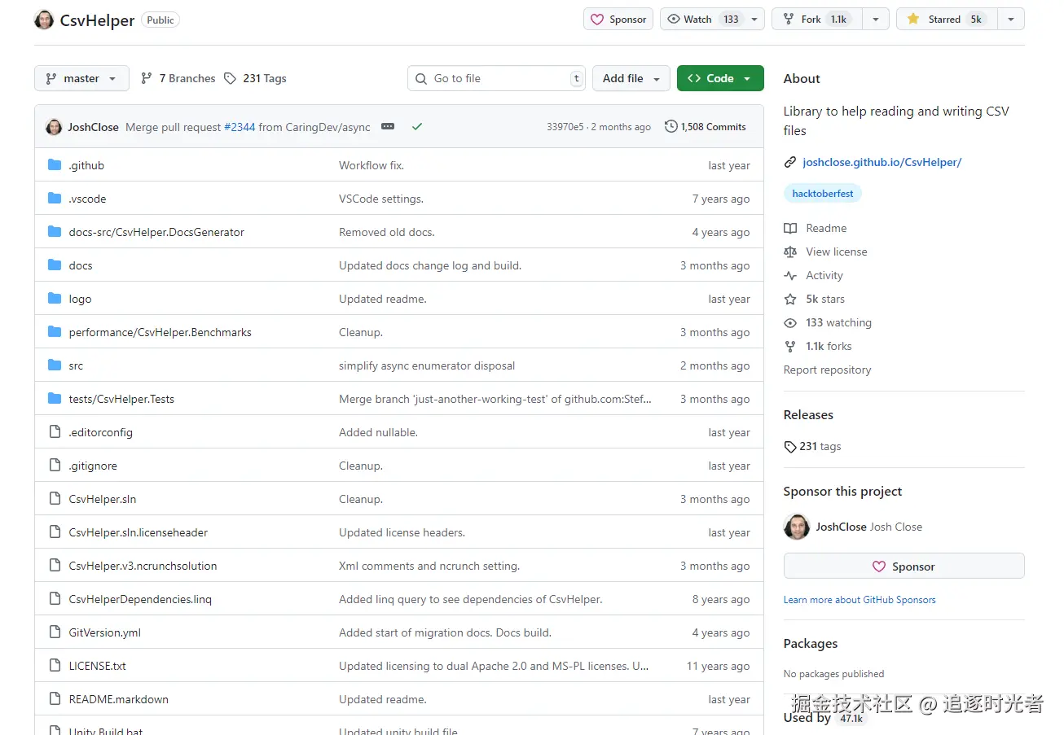The width and height of the screenshot is (1064, 735).
Task: Click the src folder icon
Action: coord(55,365)
